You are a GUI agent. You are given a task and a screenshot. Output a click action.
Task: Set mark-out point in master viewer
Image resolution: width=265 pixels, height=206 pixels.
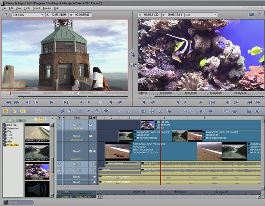(x=185, y=102)
